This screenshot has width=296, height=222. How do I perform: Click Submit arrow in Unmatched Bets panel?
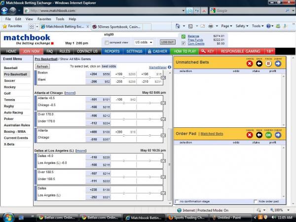pos(278,63)
